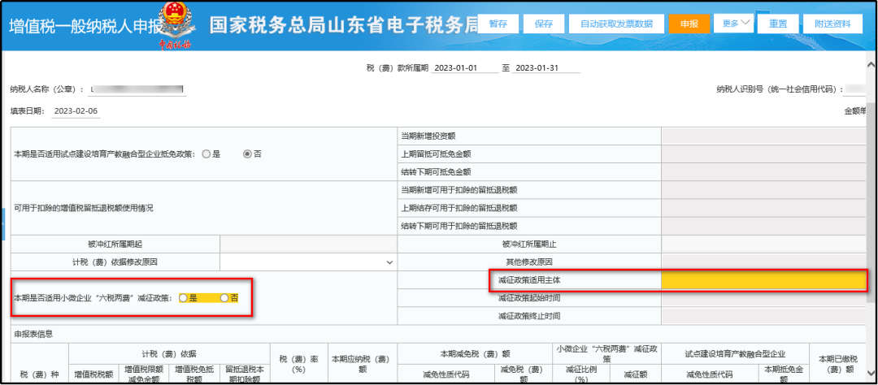The height and width of the screenshot is (385, 878).
Task: Click 可用于扣除的增值税留抵退税额使用情况 label
Action: [84, 208]
